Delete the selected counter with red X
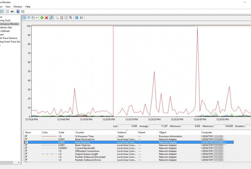Viewport: 251px width, 169px height. (46, 18)
